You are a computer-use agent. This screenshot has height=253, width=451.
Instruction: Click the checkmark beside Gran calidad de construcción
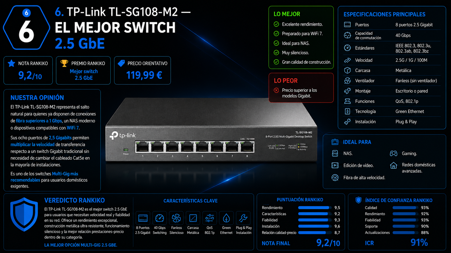point(276,62)
